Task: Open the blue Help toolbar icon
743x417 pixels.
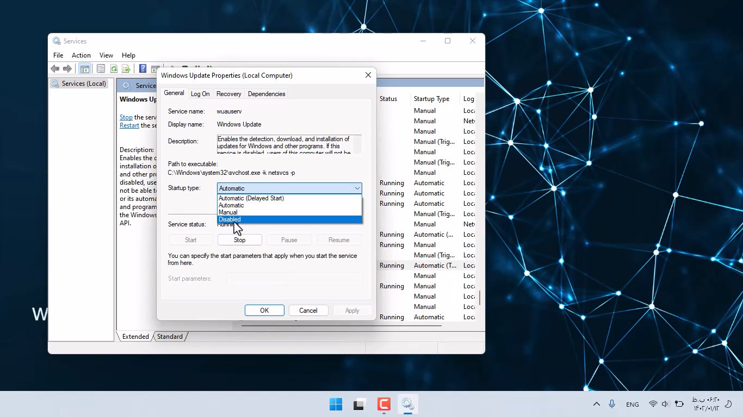Action: [143, 68]
